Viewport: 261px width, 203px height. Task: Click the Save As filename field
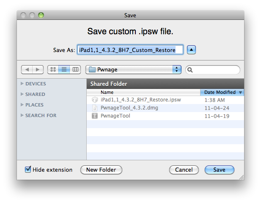pyautogui.click(x=130, y=50)
